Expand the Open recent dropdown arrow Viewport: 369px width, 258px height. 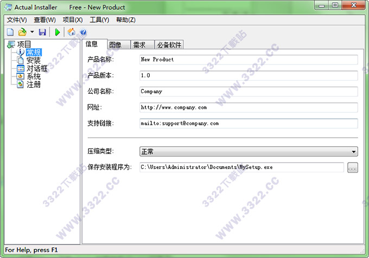click(32, 32)
